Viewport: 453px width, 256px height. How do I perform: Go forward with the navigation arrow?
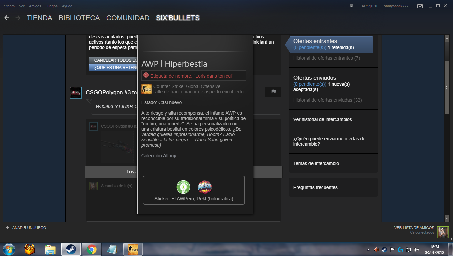point(18,18)
